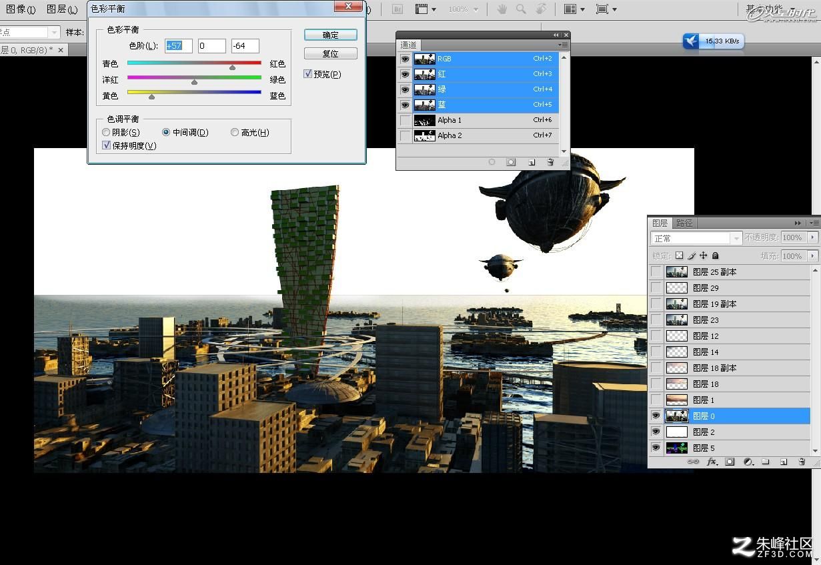The width and height of the screenshot is (821, 565).
Task: Switch to the 路径 (Paths) tab
Action: pos(684,223)
